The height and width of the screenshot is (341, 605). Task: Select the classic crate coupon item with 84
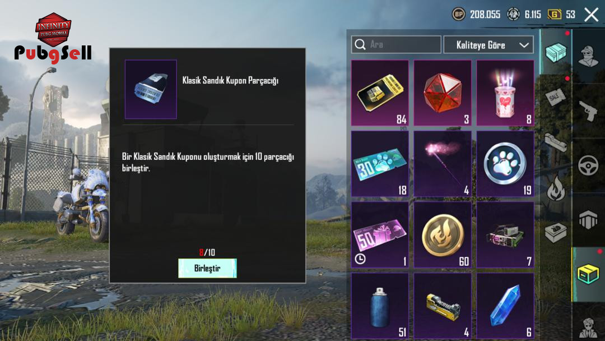coord(380,93)
